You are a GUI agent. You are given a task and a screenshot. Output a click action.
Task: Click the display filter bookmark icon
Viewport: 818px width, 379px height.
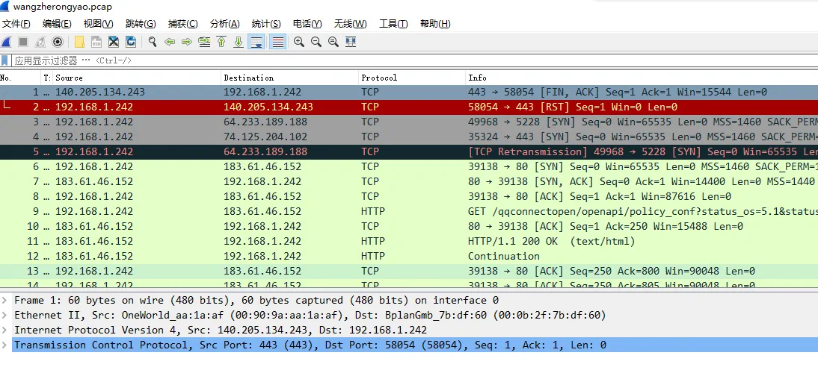click(5, 60)
